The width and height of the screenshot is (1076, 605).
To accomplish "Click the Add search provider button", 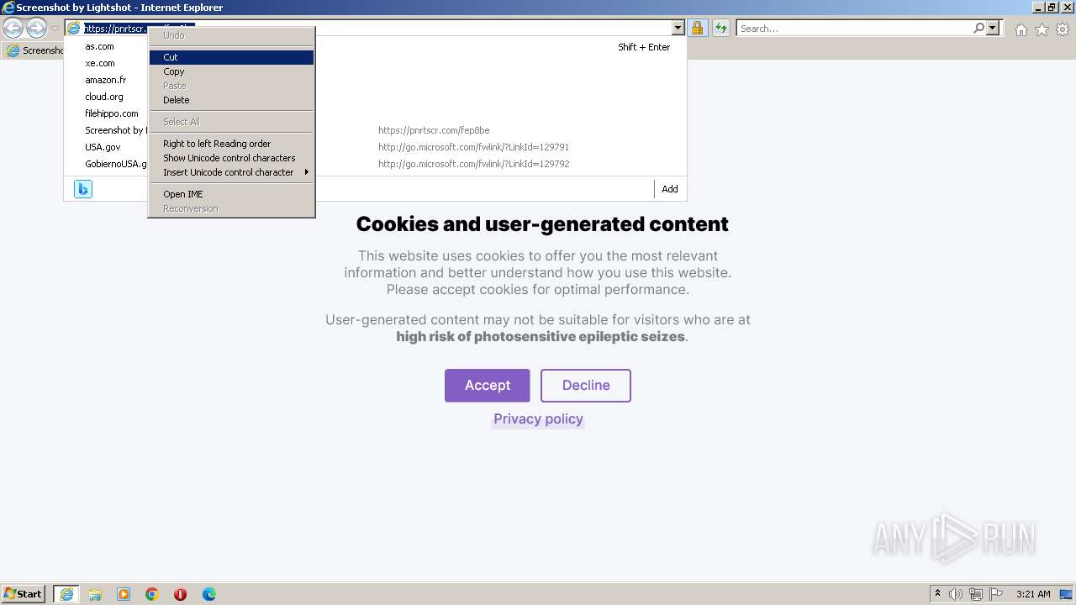I will (670, 189).
